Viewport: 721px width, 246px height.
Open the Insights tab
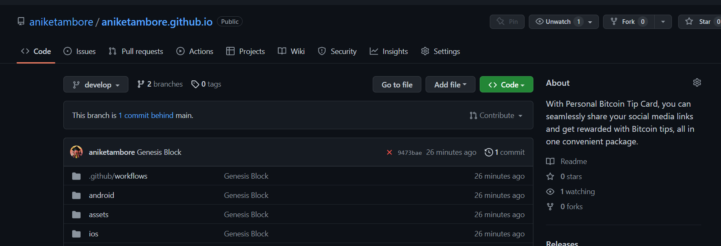coord(389,51)
